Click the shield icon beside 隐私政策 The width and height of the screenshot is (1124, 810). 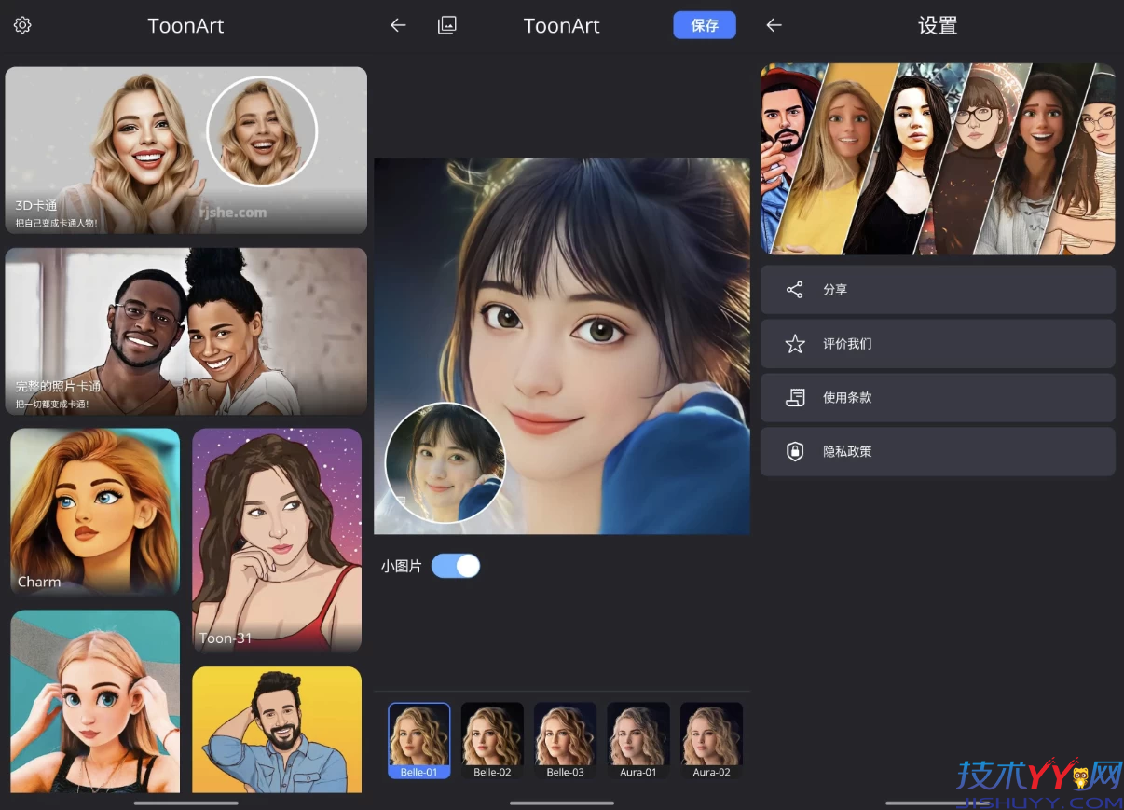(x=794, y=451)
